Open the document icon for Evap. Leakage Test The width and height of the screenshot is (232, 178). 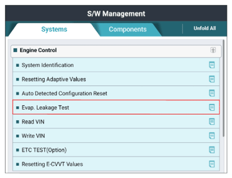click(x=212, y=107)
